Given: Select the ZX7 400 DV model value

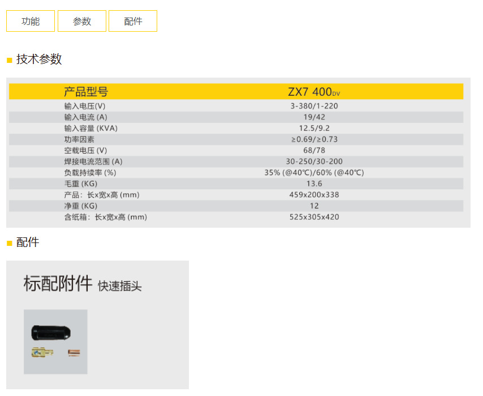Looking at the screenshot, I should [314, 92].
